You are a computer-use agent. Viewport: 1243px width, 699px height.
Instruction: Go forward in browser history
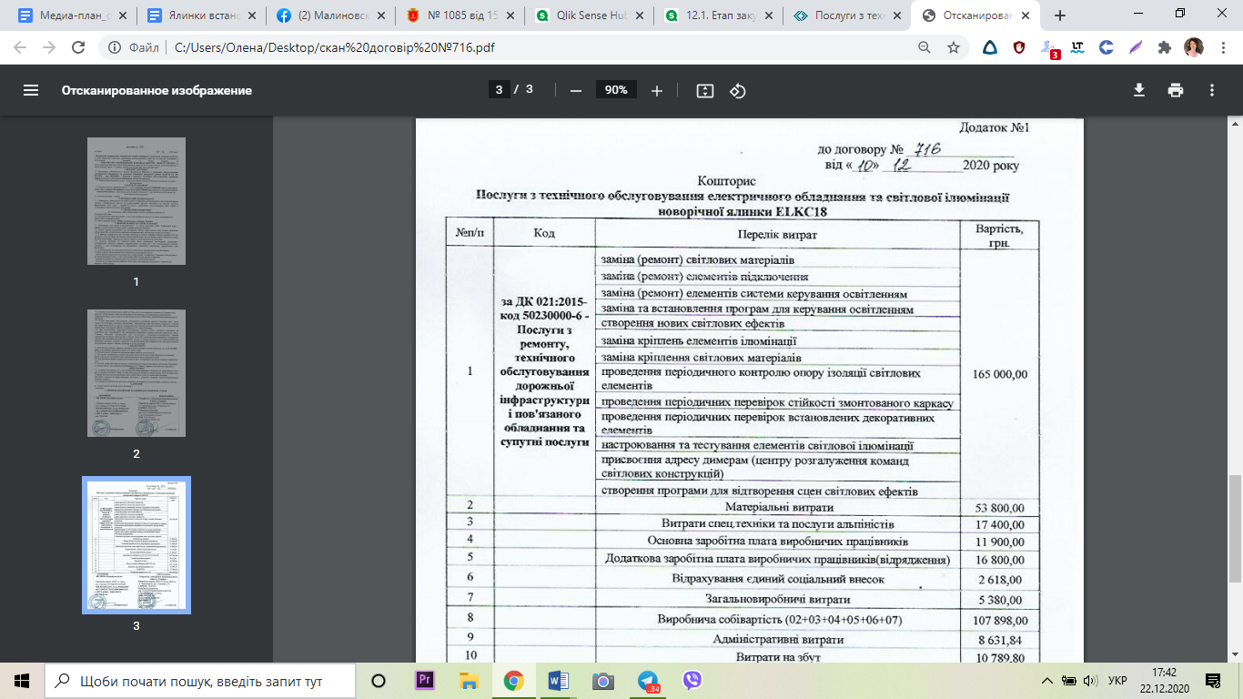[49, 47]
